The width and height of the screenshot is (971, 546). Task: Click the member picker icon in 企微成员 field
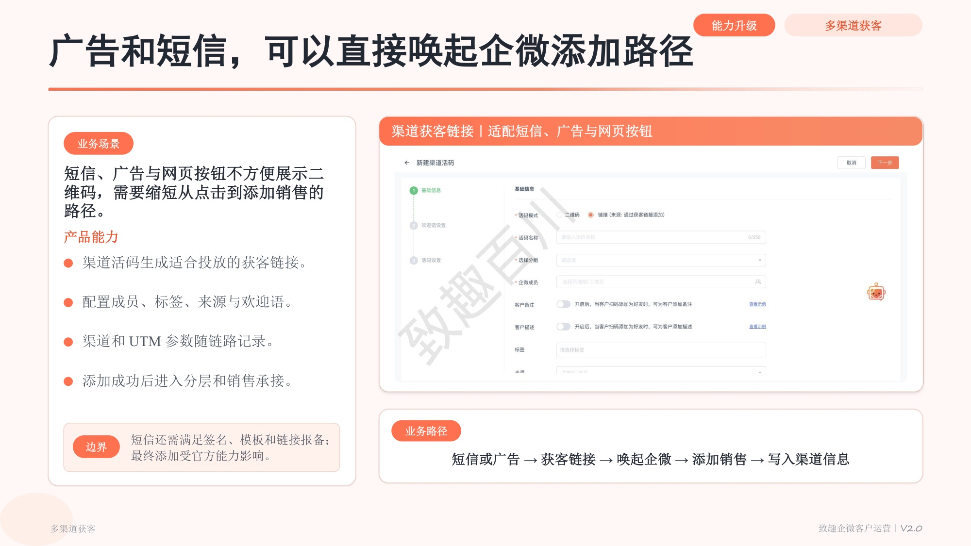click(758, 282)
